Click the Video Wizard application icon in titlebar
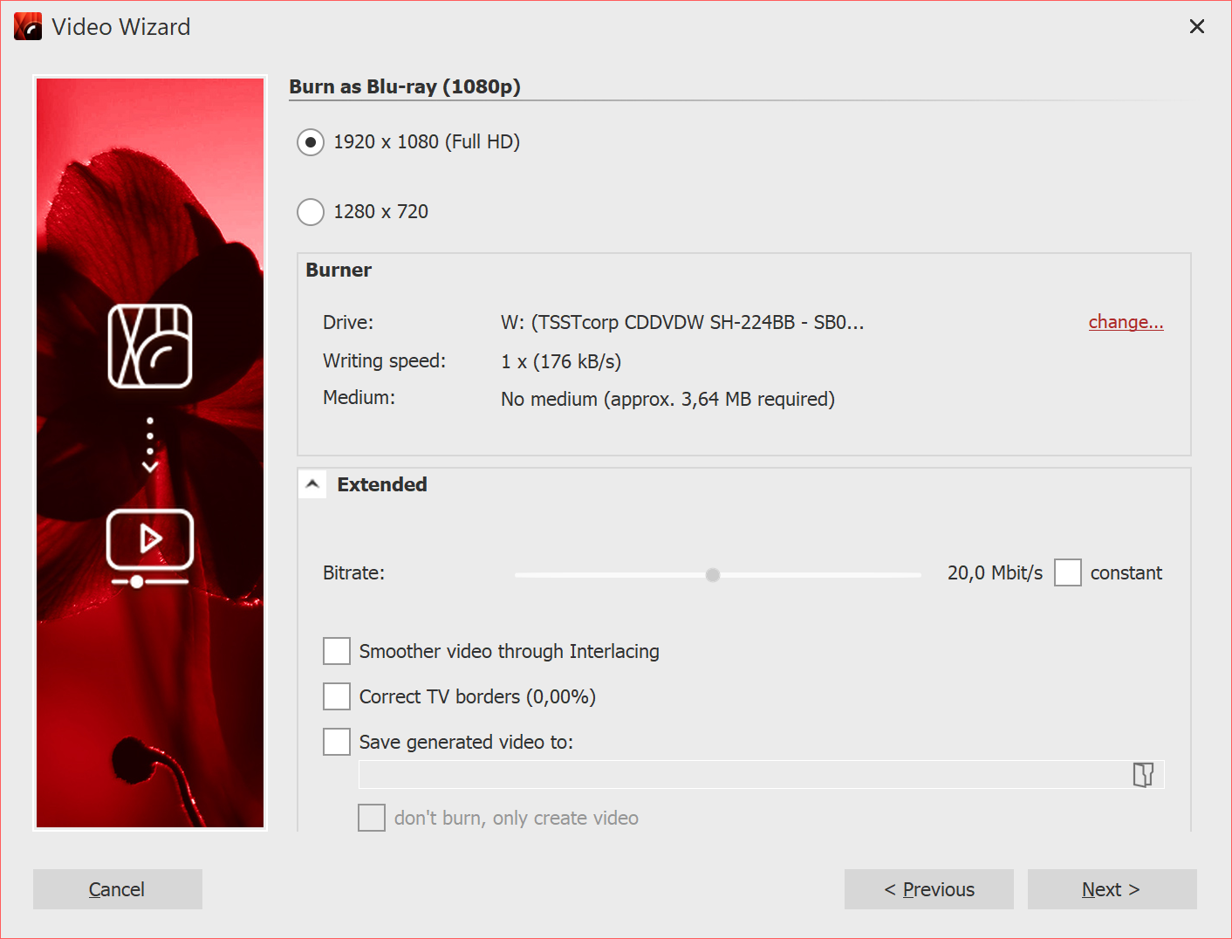This screenshot has width=1232, height=939. pyautogui.click(x=27, y=26)
